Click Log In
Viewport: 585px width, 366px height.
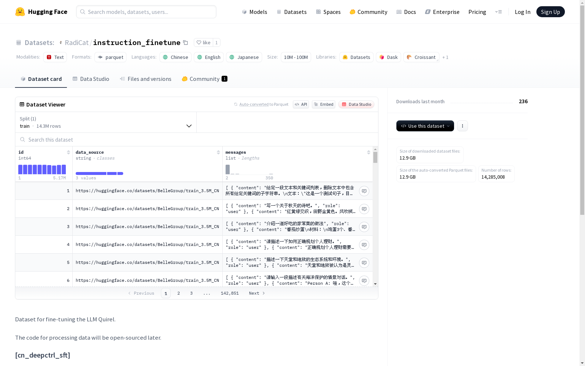point(522,12)
